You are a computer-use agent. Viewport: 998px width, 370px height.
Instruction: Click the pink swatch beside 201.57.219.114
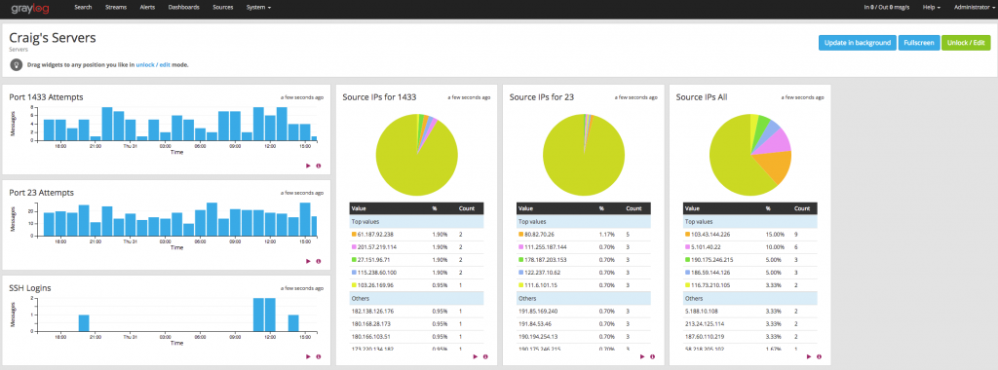coord(354,246)
